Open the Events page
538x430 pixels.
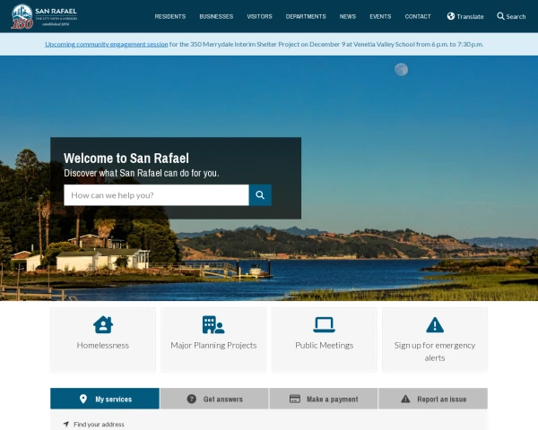pos(380,16)
